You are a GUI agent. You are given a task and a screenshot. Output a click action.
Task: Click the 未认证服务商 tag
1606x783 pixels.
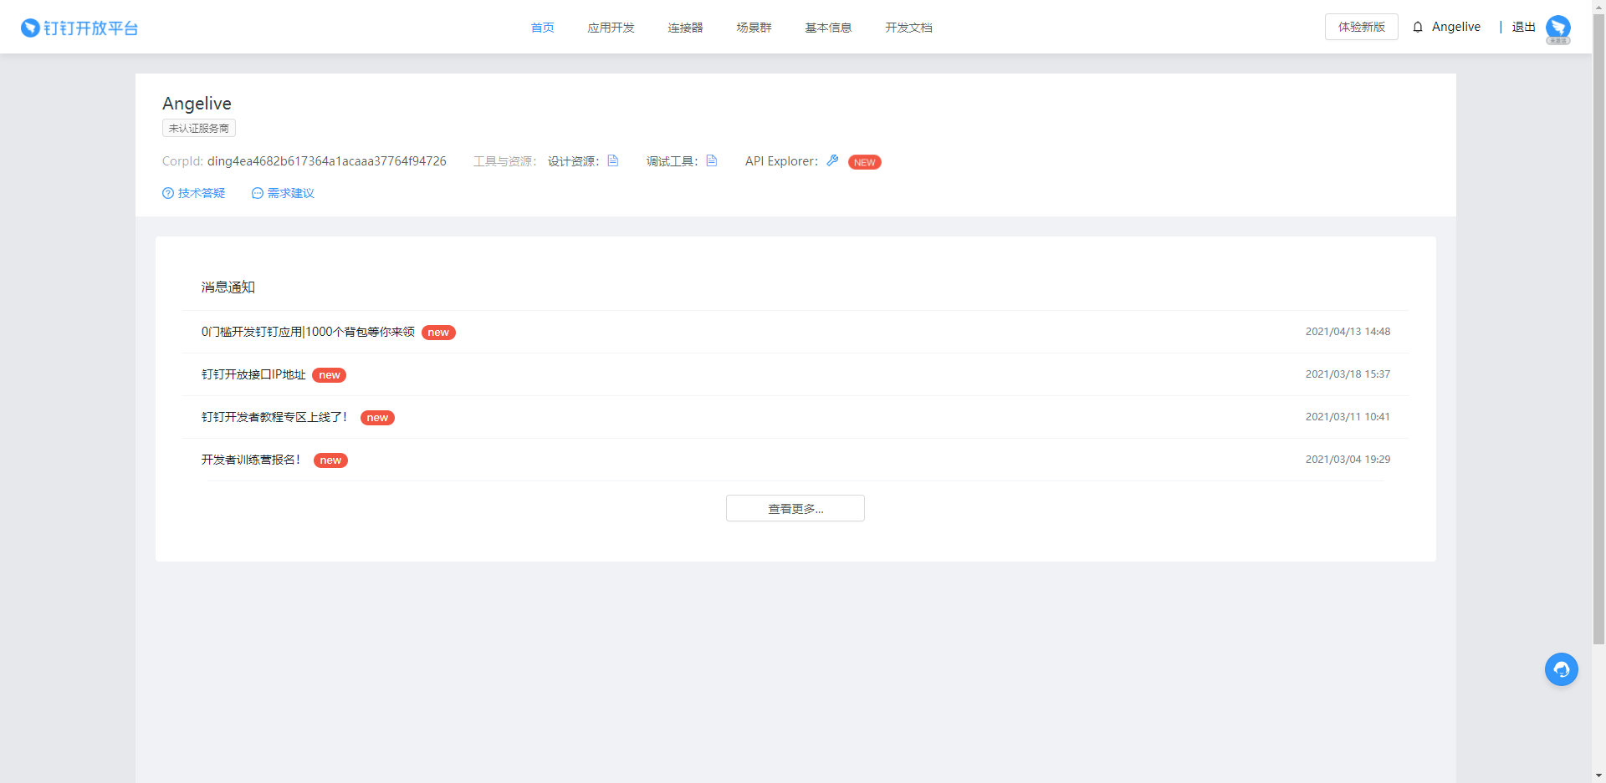[x=199, y=128]
